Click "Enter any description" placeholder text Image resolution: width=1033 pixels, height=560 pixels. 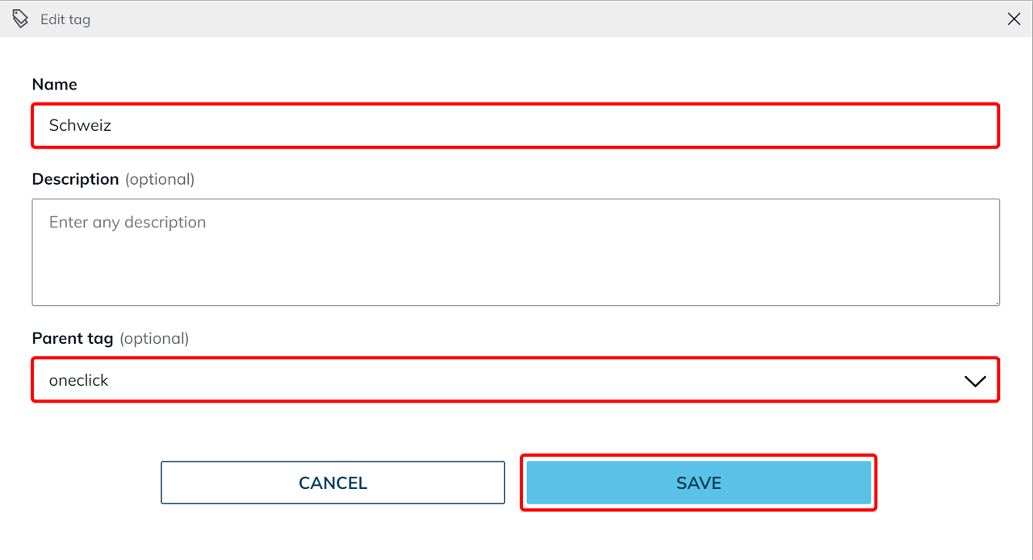click(x=128, y=223)
